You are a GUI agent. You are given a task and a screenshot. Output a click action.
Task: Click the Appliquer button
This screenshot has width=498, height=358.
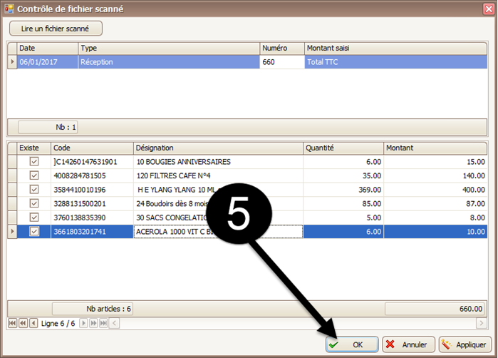coord(465,344)
